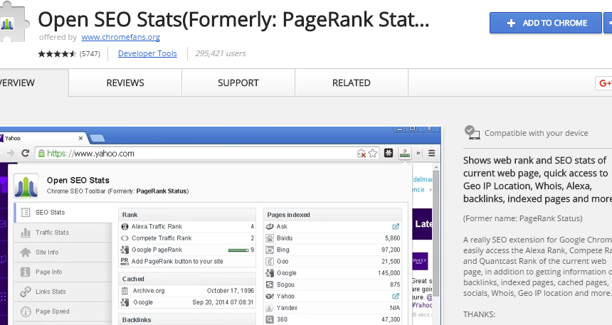Close the Yahoo browser tab

point(80,138)
